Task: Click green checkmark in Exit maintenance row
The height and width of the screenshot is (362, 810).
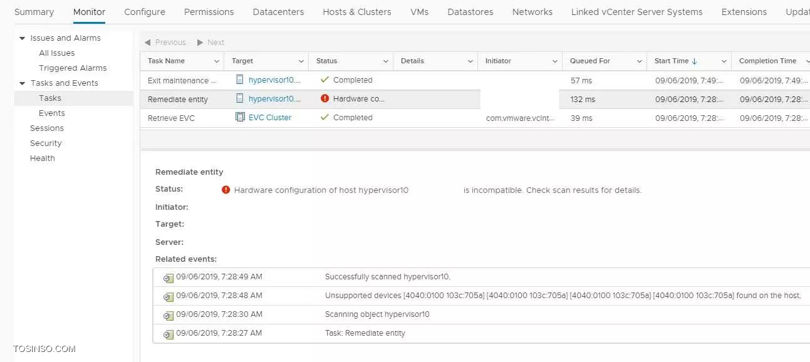Action: 325,80
